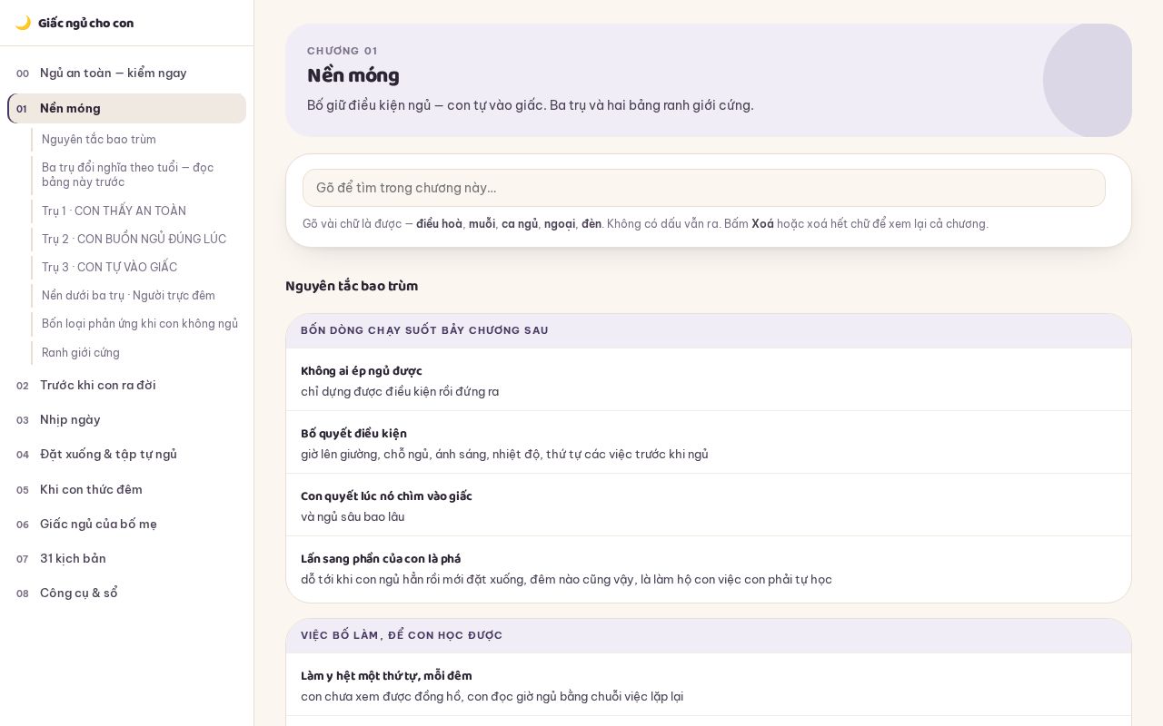Click the moon logo icon
This screenshot has width=1163, height=726.
(23, 23)
